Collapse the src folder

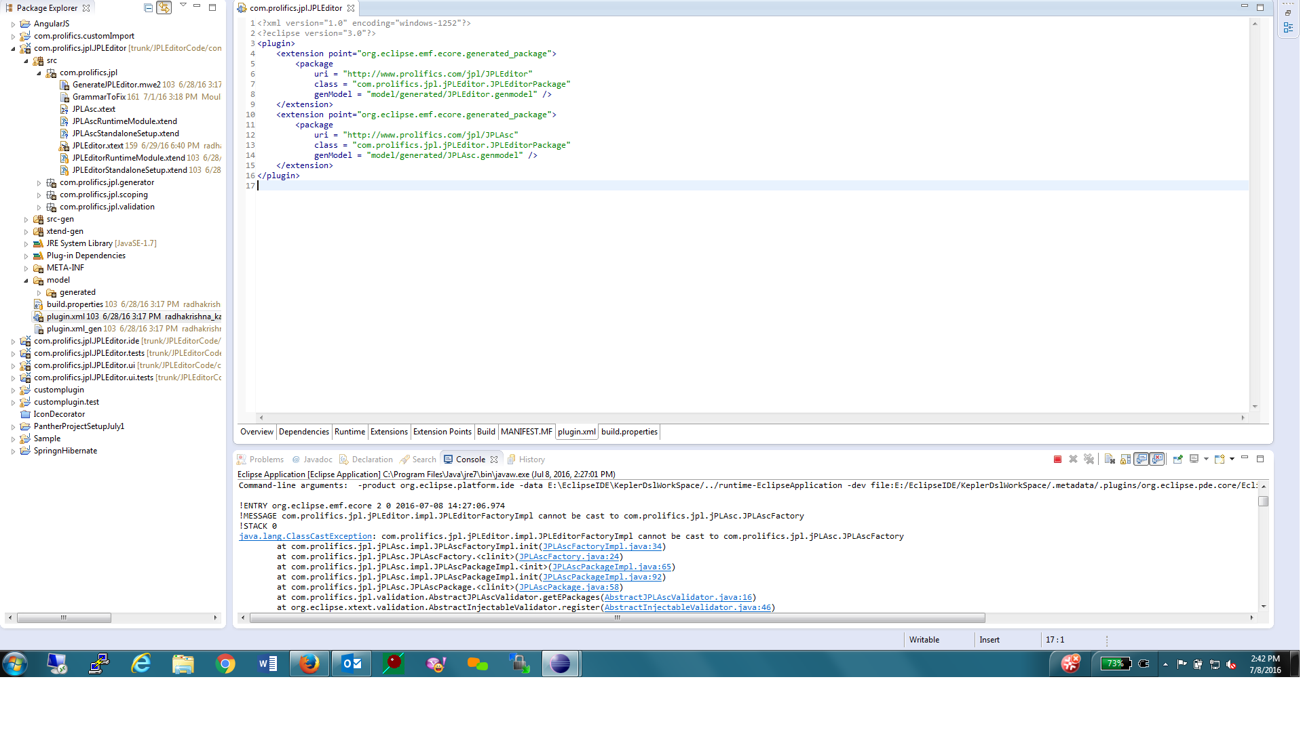coord(26,60)
